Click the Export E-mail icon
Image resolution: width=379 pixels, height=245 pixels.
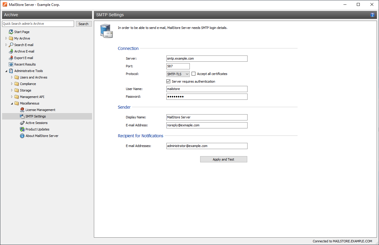click(x=11, y=58)
